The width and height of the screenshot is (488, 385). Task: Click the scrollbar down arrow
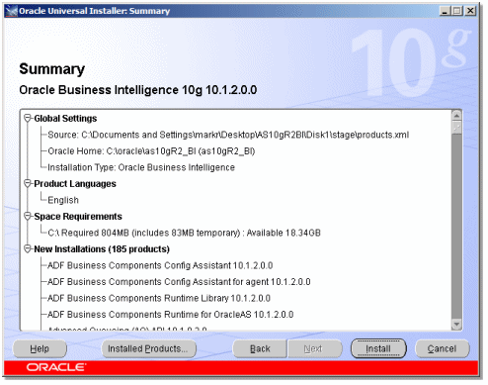[456, 325]
